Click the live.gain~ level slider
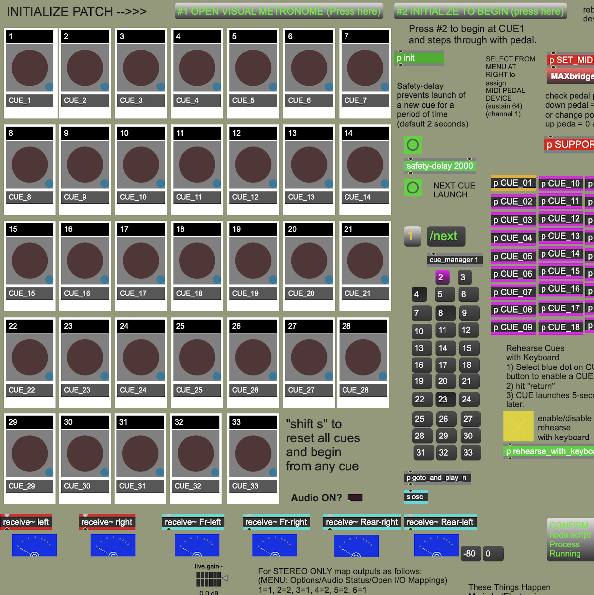The height and width of the screenshot is (595, 594). click(x=209, y=579)
